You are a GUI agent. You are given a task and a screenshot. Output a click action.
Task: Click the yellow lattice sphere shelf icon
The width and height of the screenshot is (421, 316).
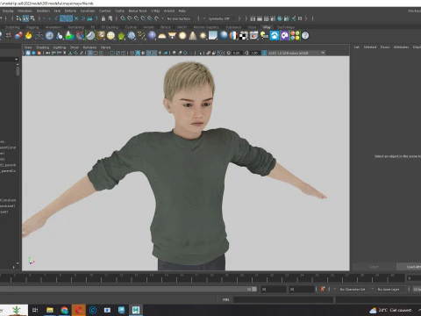(x=111, y=36)
